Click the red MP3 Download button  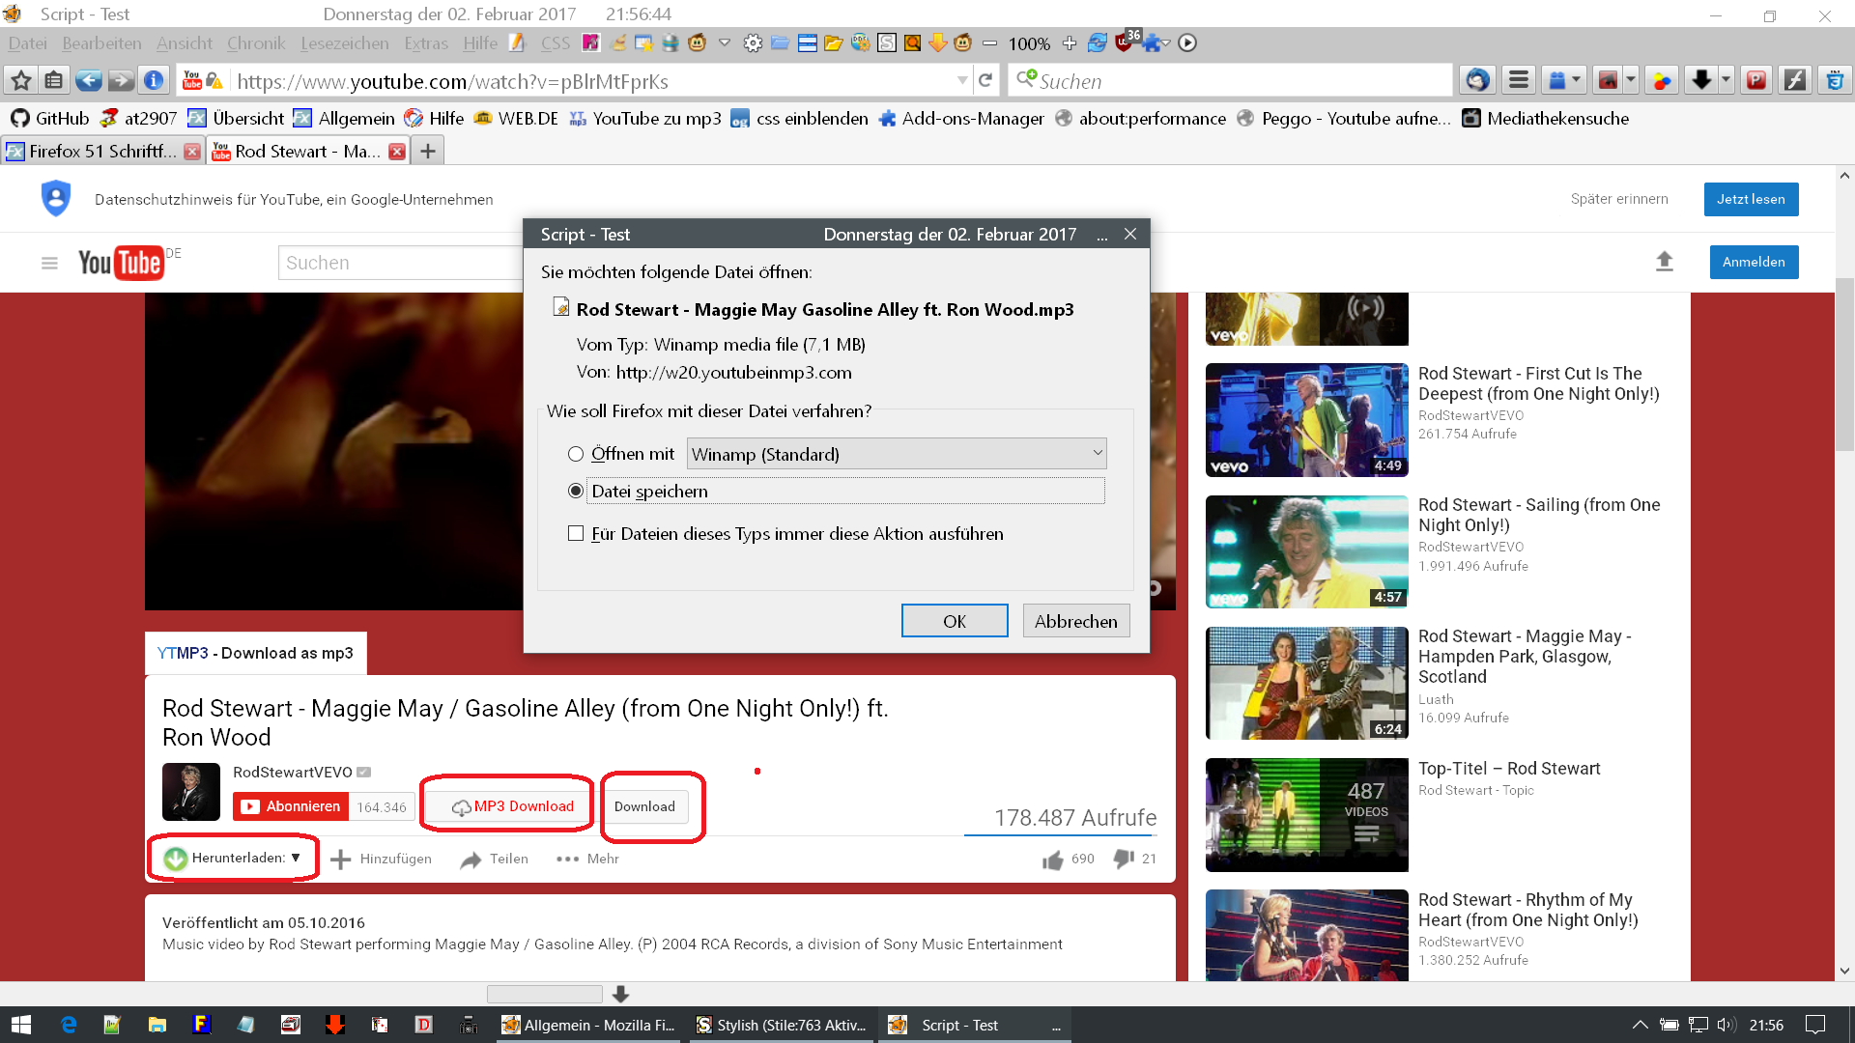(510, 806)
